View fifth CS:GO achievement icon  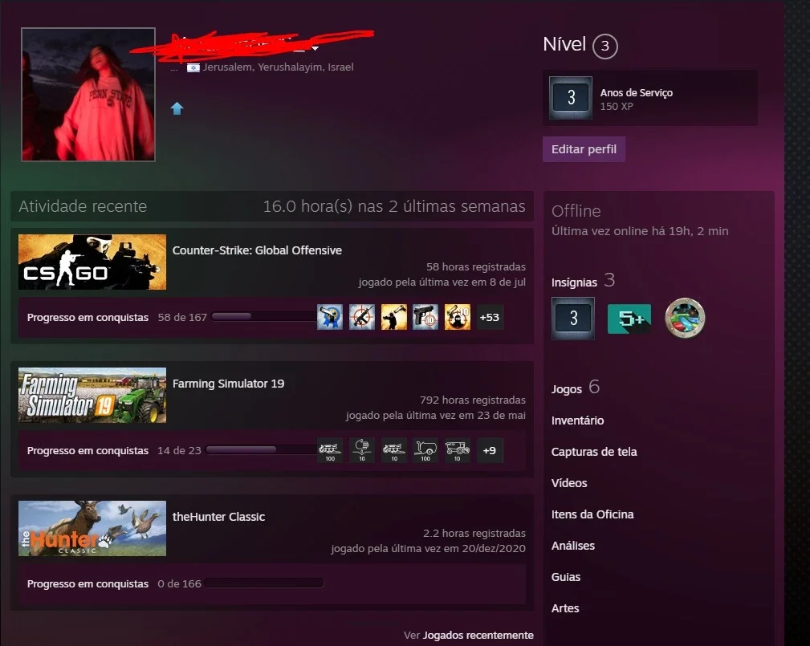pos(457,317)
